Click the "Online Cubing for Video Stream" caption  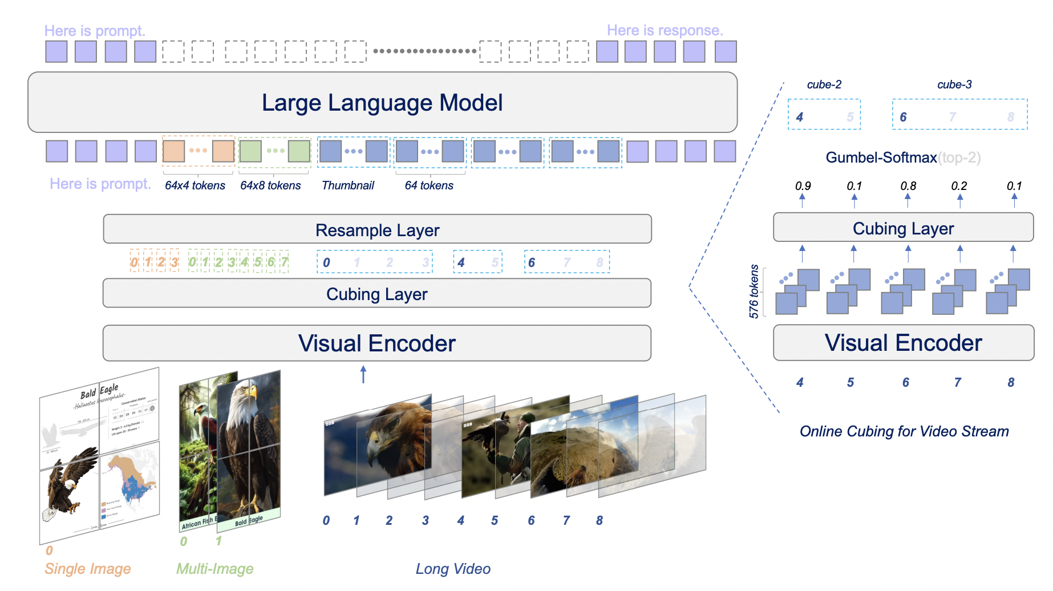point(904,431)
